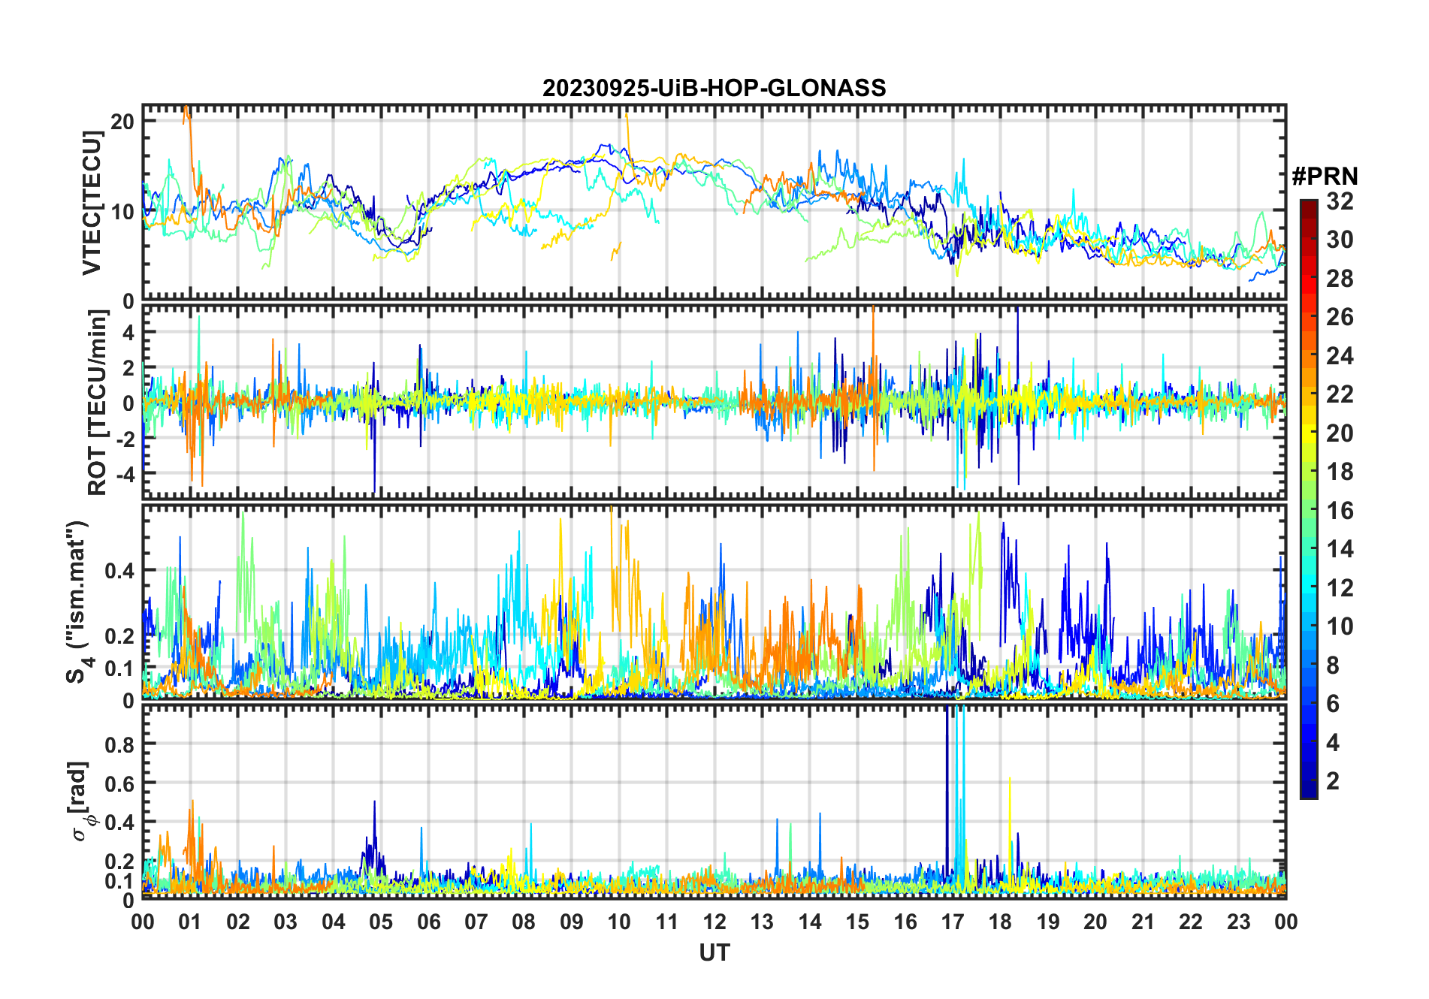This screenshot has height=999, width=1429.
Task: Select the UT x-axis label
Action: click(714, 952)
